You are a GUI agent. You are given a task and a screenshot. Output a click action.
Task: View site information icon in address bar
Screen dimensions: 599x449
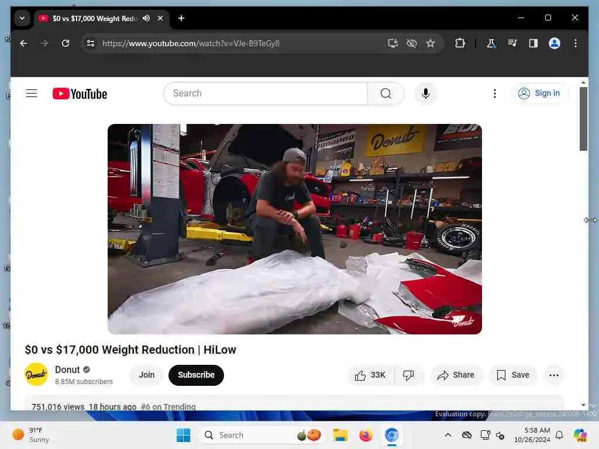[x=91, y=43]
